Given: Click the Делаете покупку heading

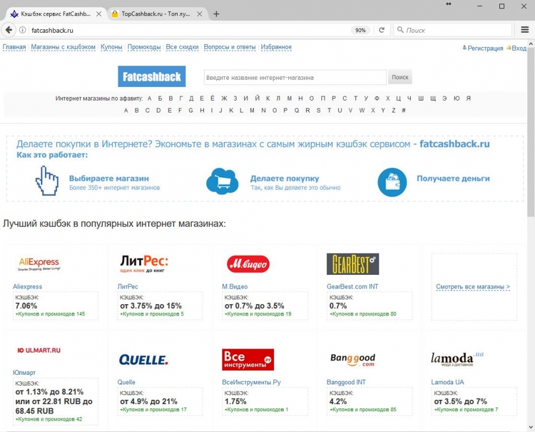Looking at the screenshot, I should [285, 179].
